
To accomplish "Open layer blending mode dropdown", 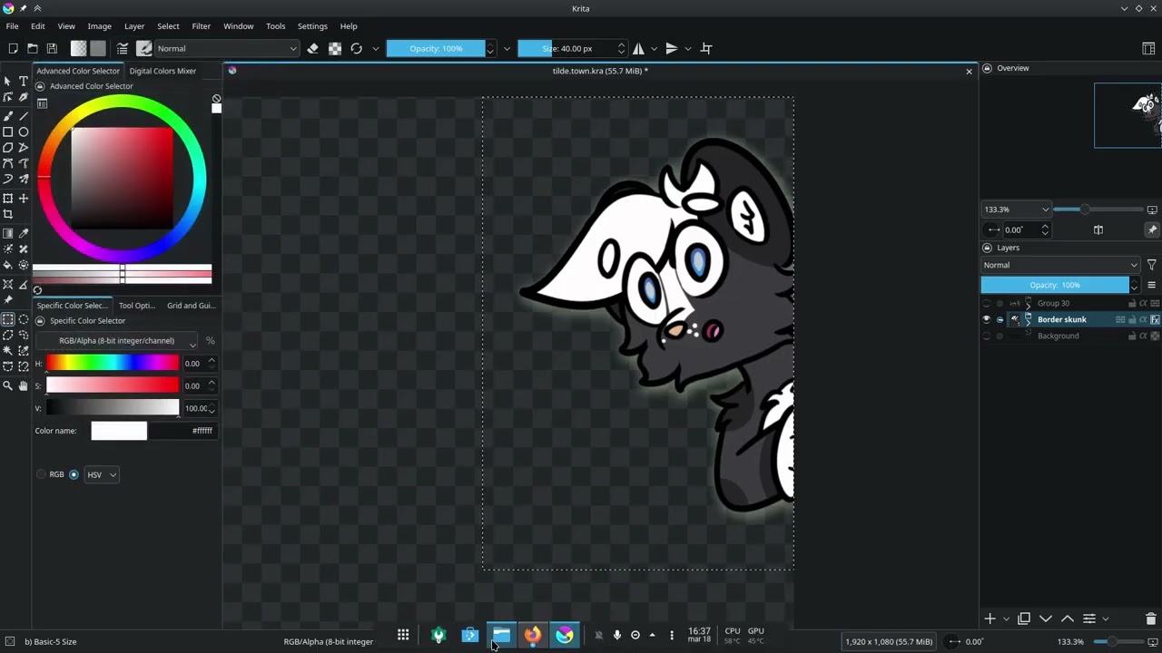I will (1060, 265).
